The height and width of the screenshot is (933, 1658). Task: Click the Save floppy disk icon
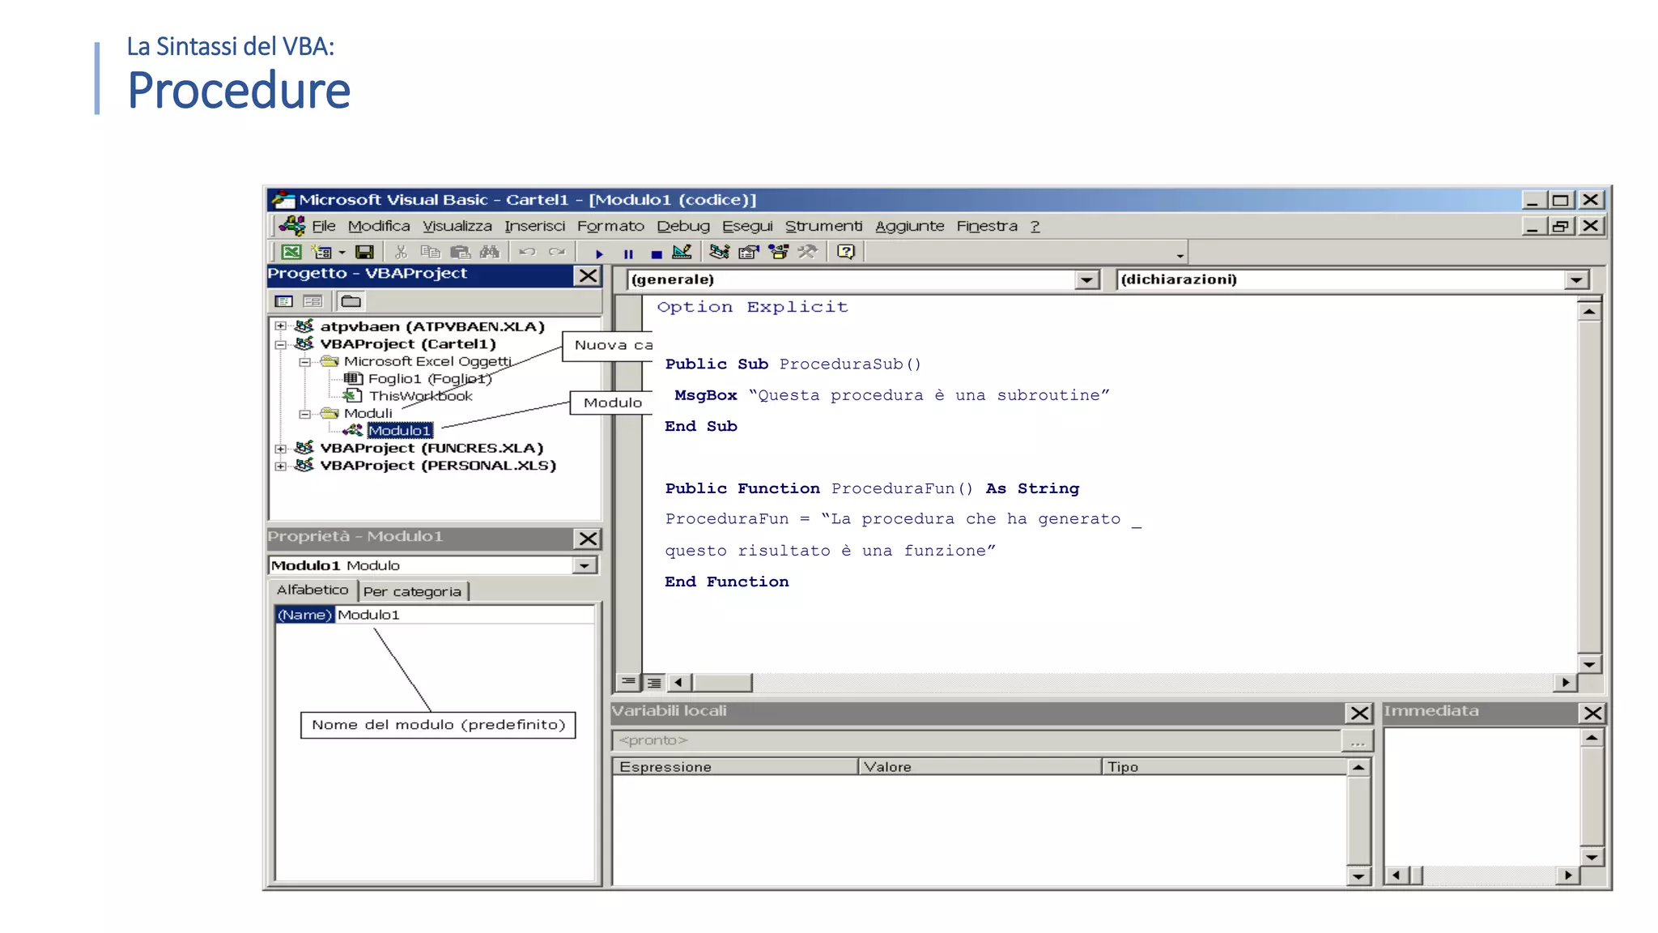pyautogui.click(x=365, y=253)
